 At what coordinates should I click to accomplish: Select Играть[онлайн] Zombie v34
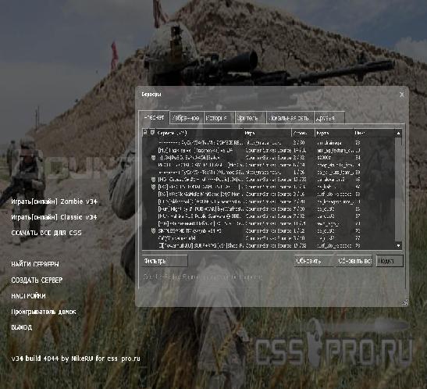click(54, 202)
